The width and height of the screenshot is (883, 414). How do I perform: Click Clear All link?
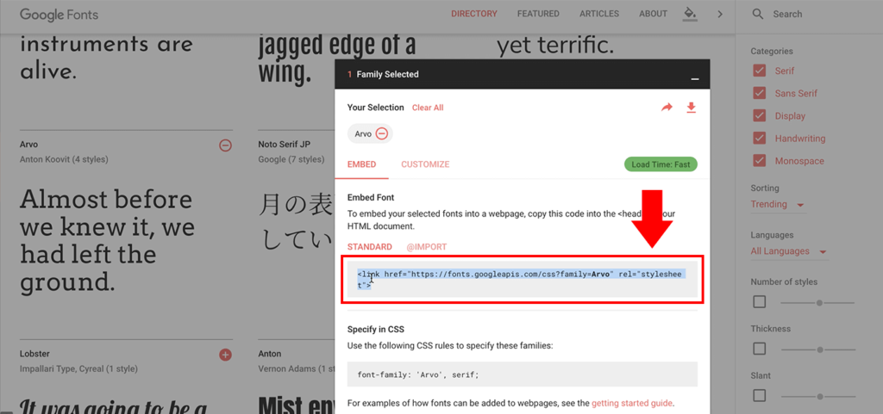click(428, 108)
